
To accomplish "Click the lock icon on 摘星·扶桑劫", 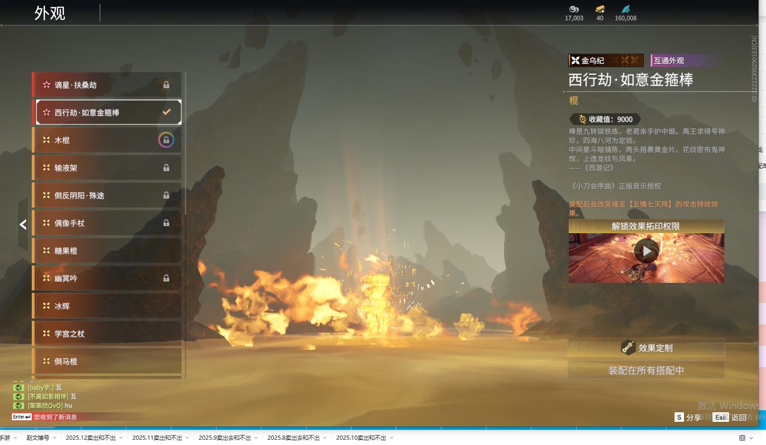I will coord(166,85).
